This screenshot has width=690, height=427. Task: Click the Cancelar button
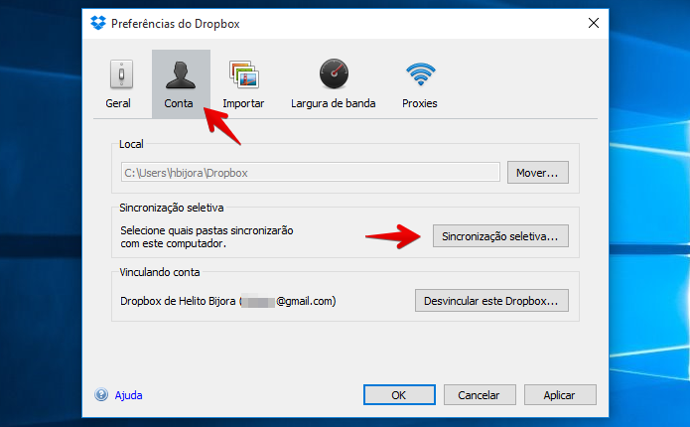point(480,395)
